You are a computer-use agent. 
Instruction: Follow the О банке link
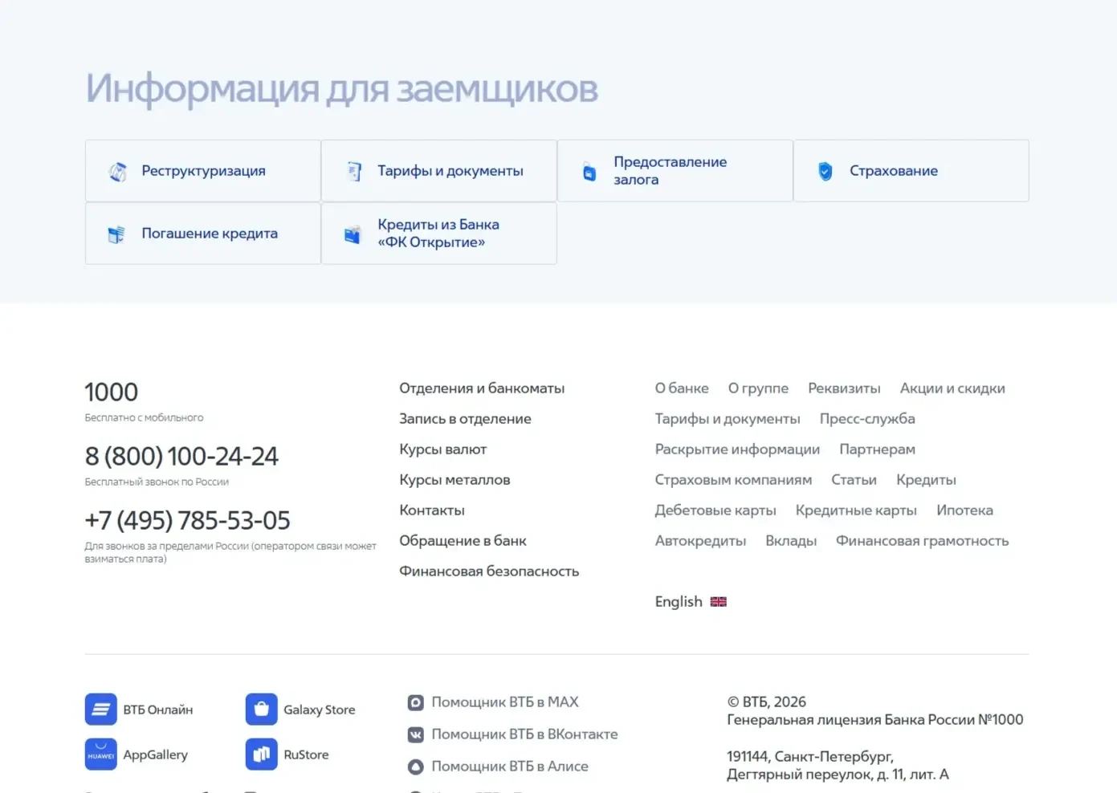pyautogui.click(x=682, y=388)
